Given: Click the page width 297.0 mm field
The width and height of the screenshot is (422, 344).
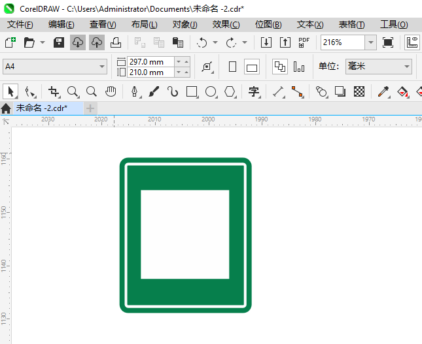Looking at the screenshot, I should click(x=150, y=62).
